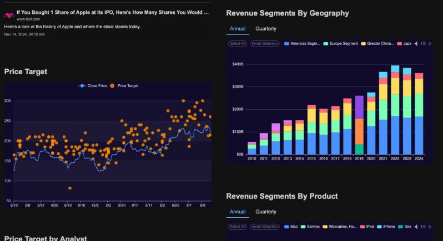This screenshot has width=443, height=241.
Task: Toggle Europe Segment legend entry
Action: click(x=341, y=43)
